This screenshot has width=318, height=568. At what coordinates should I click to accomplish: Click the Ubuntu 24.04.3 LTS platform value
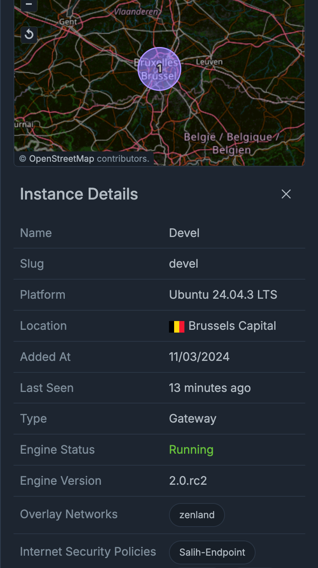coord(223,295)
